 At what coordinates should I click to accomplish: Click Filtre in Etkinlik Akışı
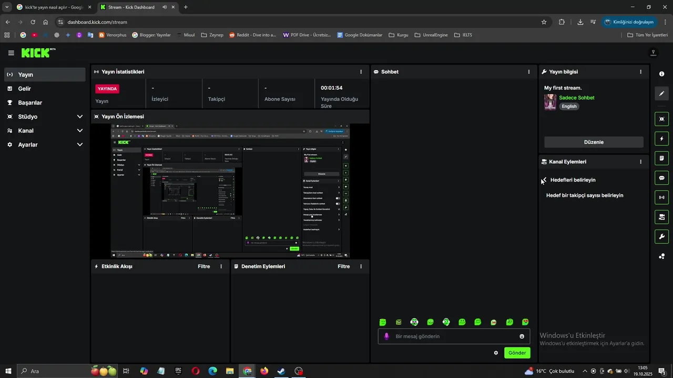204,267
